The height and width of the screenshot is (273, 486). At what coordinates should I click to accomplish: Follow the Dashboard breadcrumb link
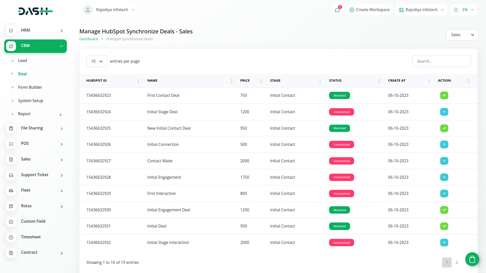click(89, 39)
